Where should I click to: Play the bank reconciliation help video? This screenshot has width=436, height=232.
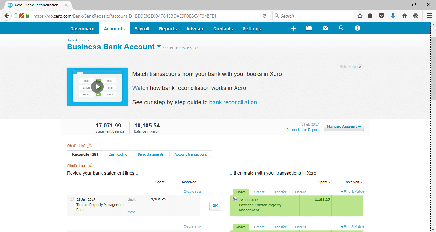coord(97,87)
